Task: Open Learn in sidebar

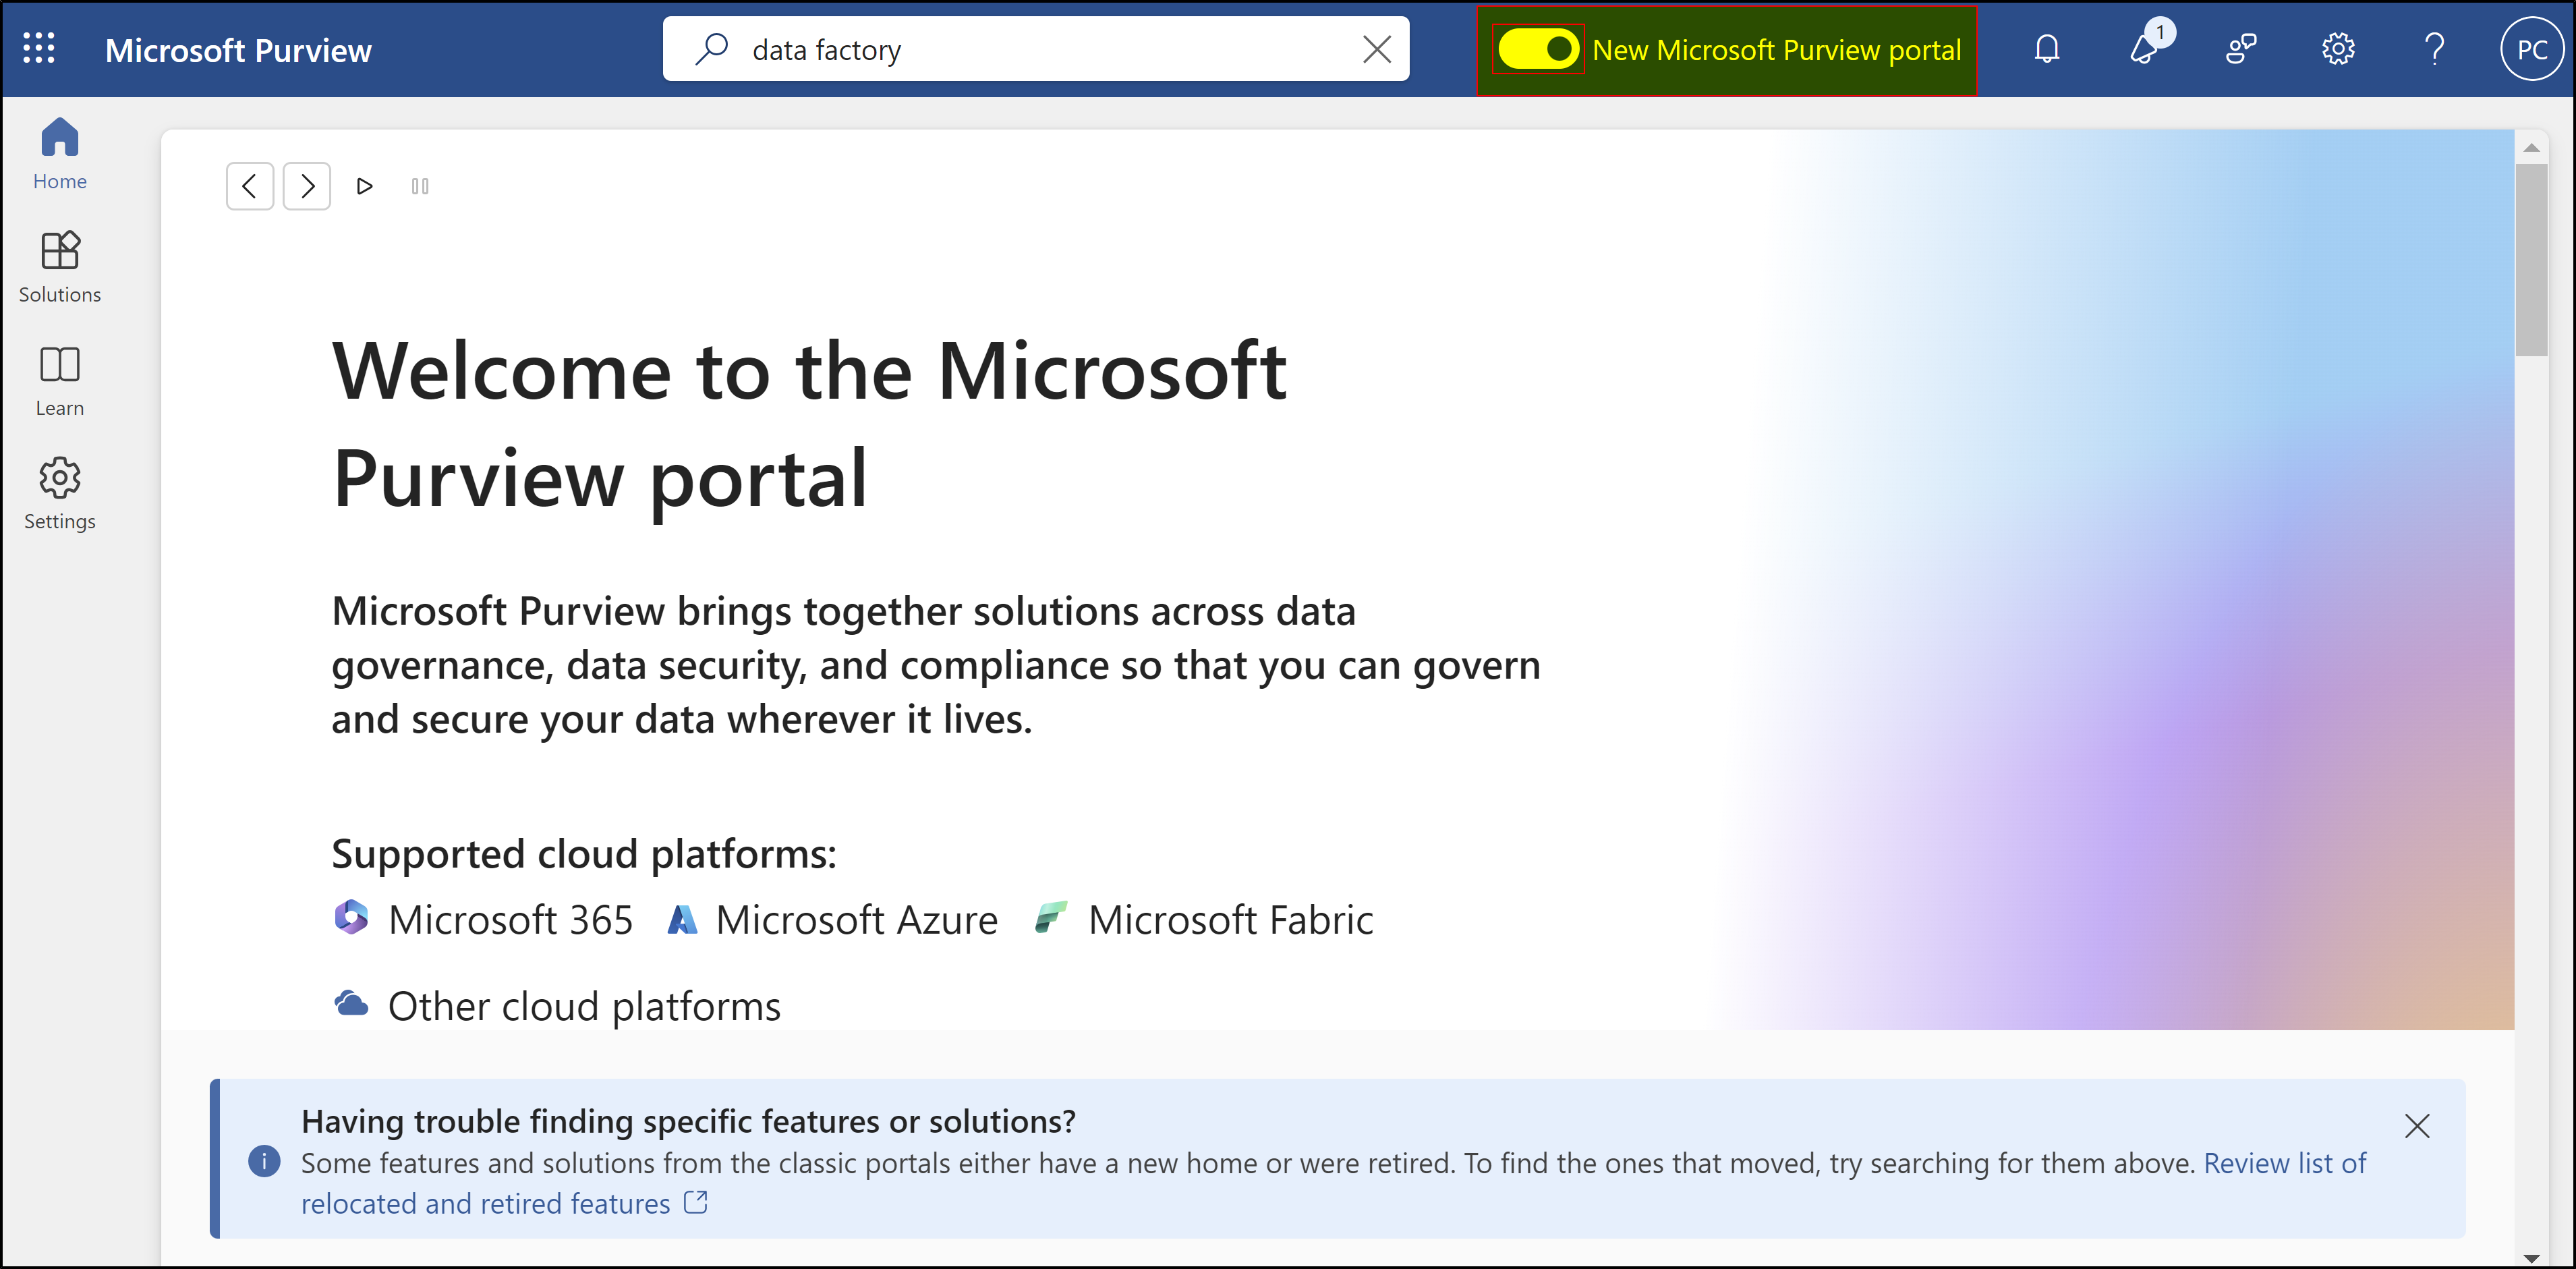Action: 60,381
